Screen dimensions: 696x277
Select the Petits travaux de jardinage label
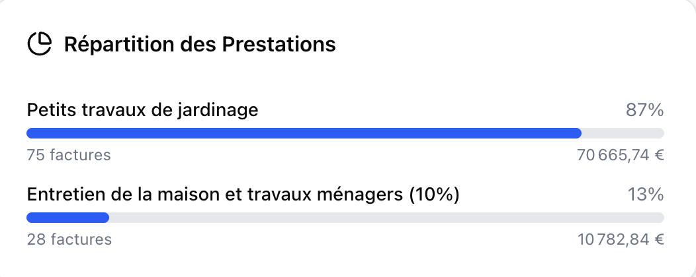[x=142, y=110]
